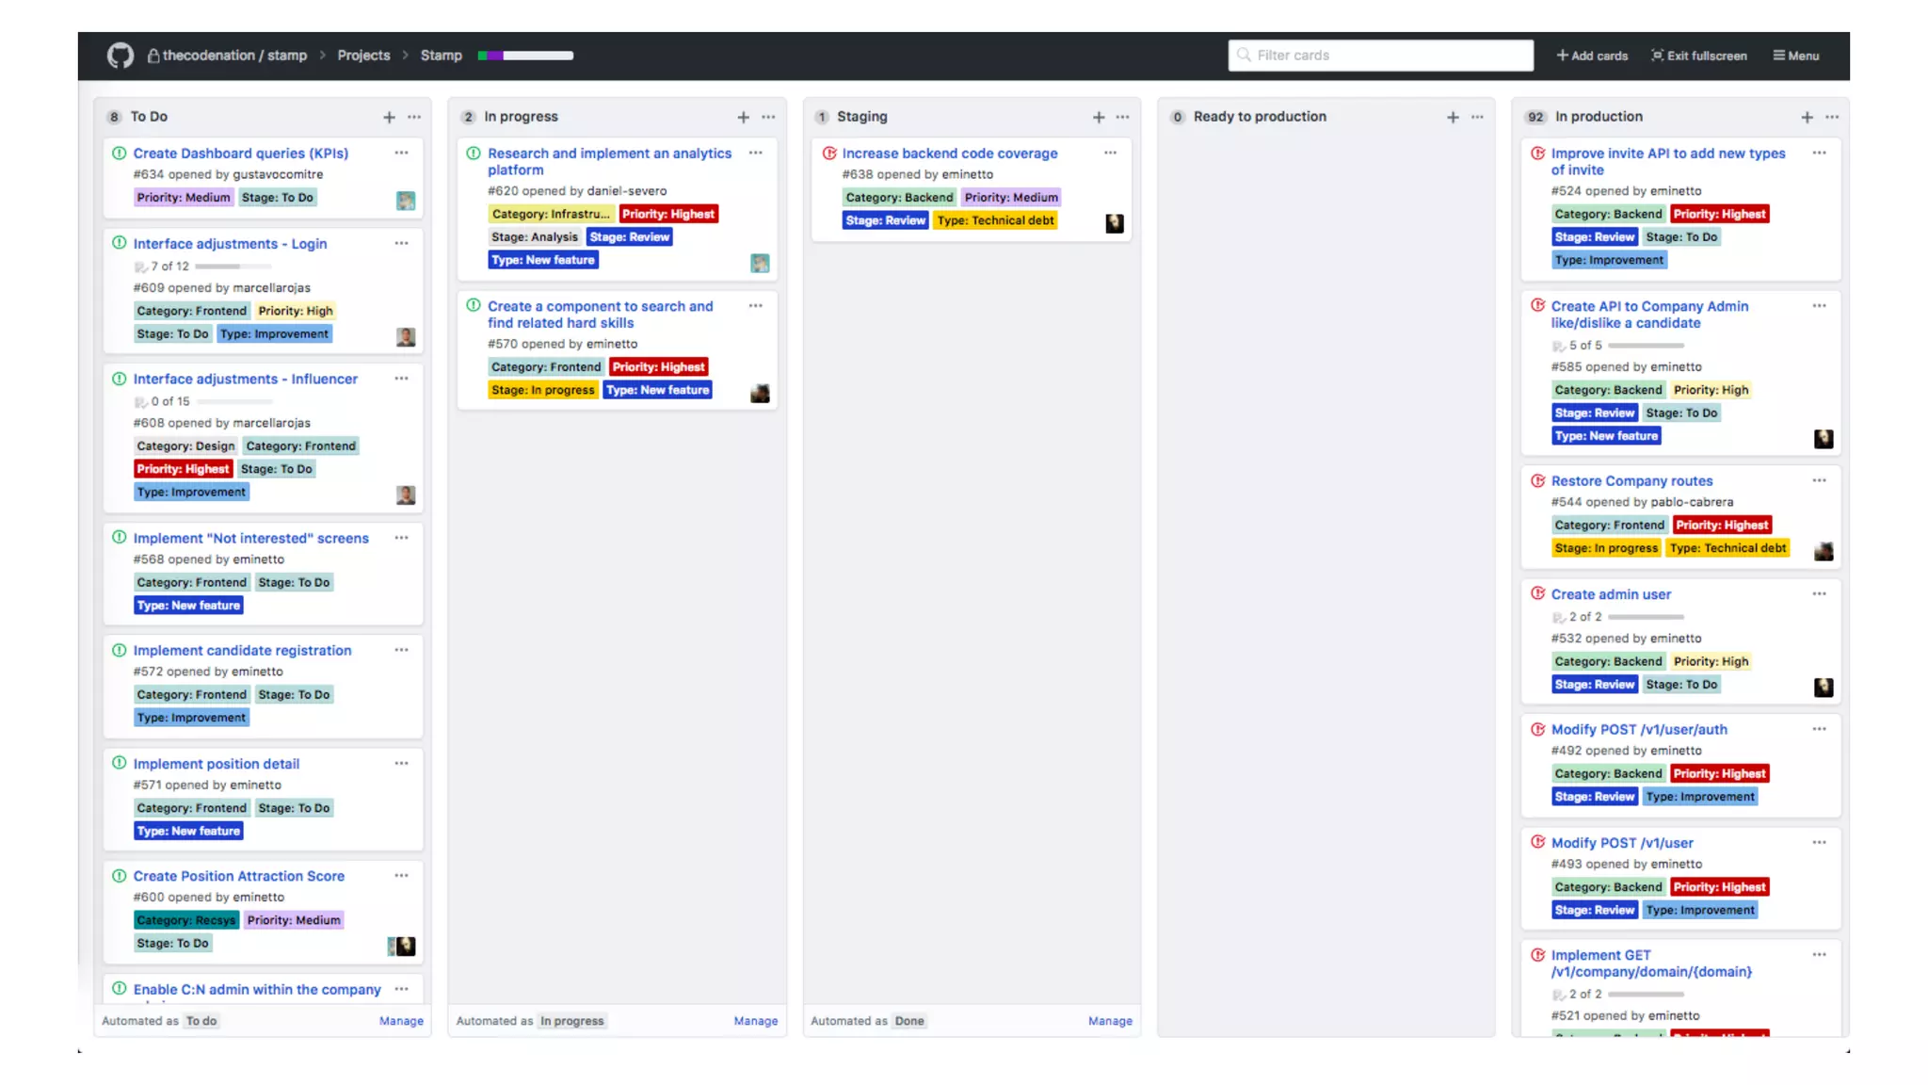Open card menu for Implement position detail
The image size is (1928, 1085).
click(x=401, y=763)
